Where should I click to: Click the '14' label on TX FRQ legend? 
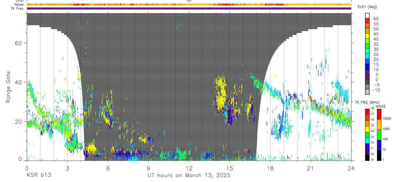(372, 131)
